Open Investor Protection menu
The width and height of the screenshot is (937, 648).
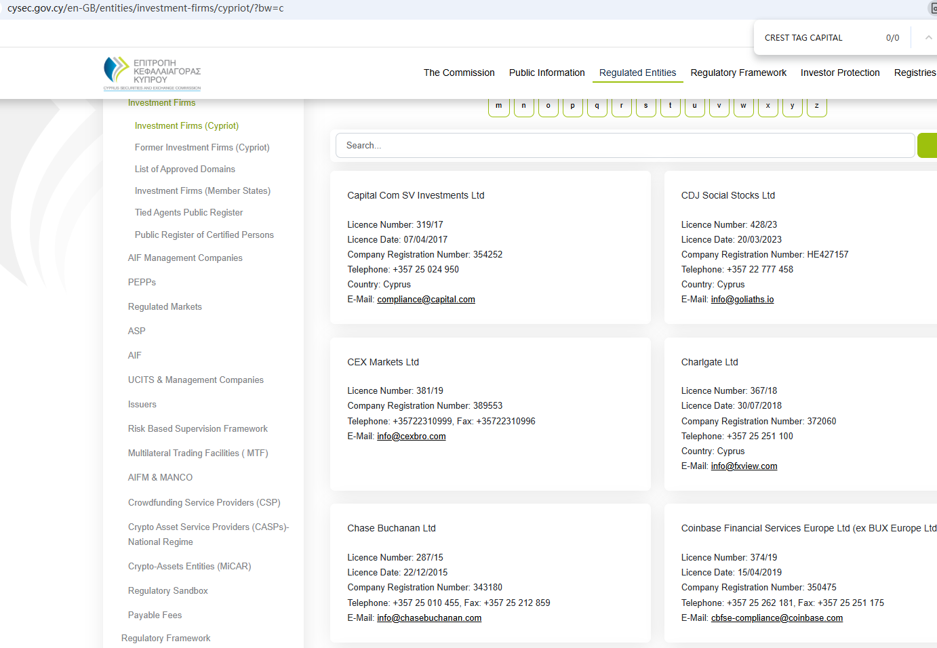(840, 73)
